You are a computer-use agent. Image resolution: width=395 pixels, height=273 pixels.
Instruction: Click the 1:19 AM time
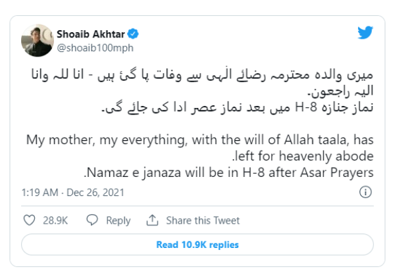[x=41, y=192]
